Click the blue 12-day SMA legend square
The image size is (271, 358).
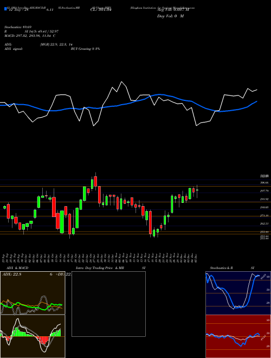[x=5, y=9]
